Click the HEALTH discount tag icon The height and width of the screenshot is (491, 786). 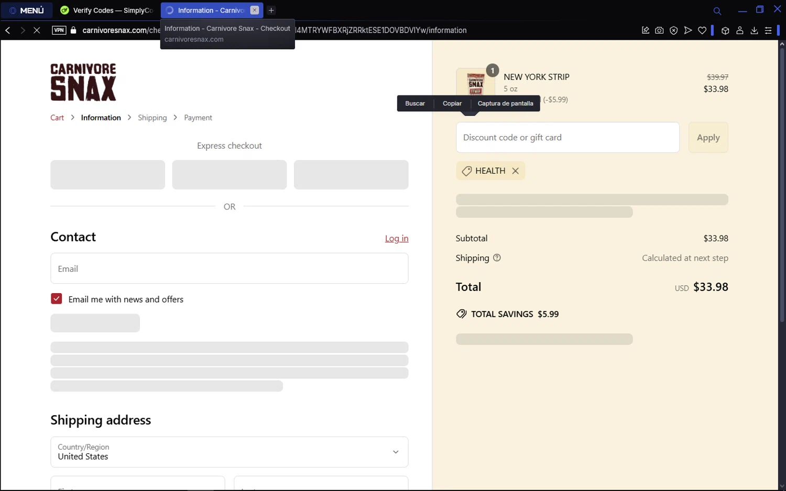tap(466, 171)
